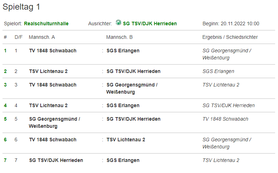
Task: Open match number 6 link
Action: 5,140
